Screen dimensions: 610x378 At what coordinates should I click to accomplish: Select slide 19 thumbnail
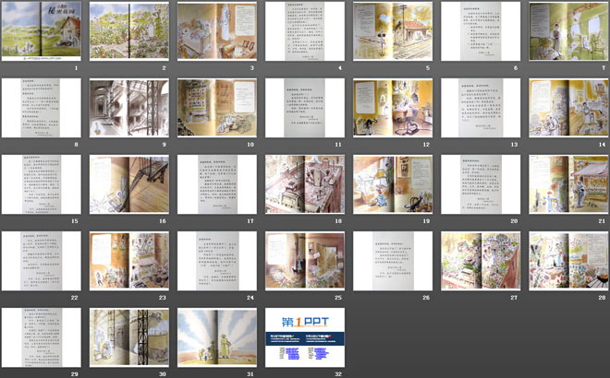click(x=393, y=184)
